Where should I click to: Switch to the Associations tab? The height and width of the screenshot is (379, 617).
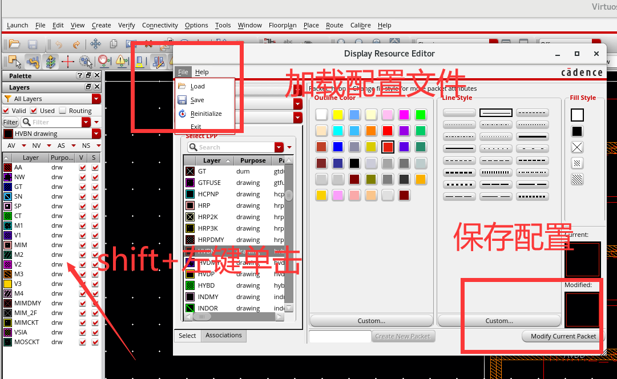224,335
